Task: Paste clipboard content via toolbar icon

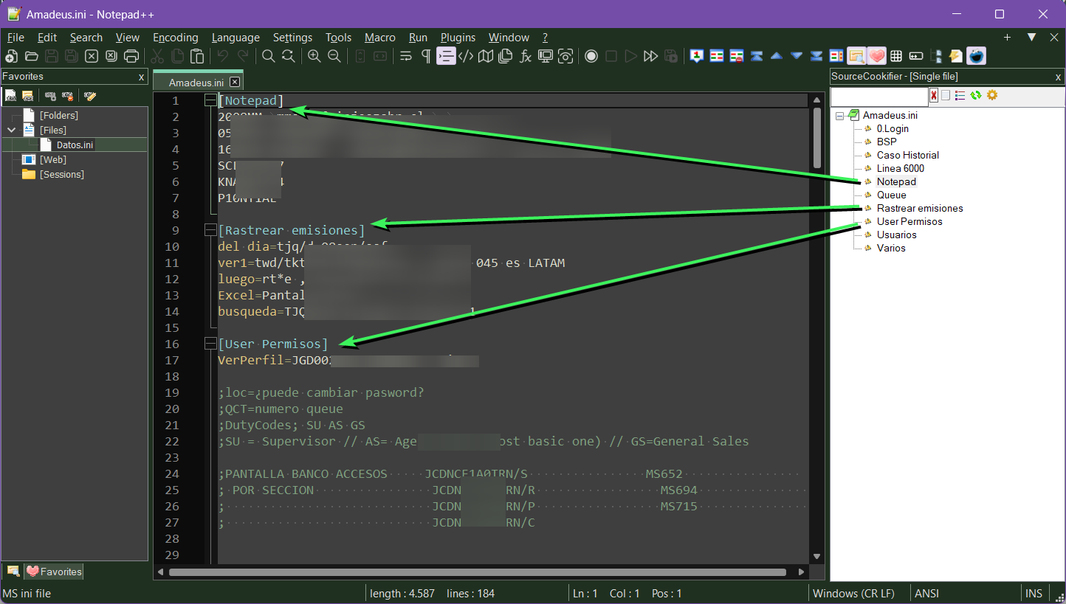Action: pos(197,56)
